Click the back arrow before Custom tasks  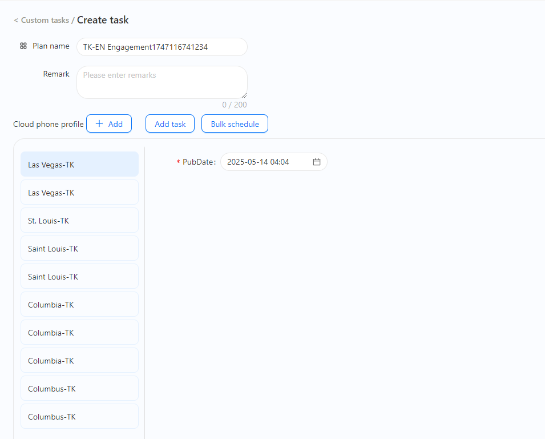pos(15,21)
